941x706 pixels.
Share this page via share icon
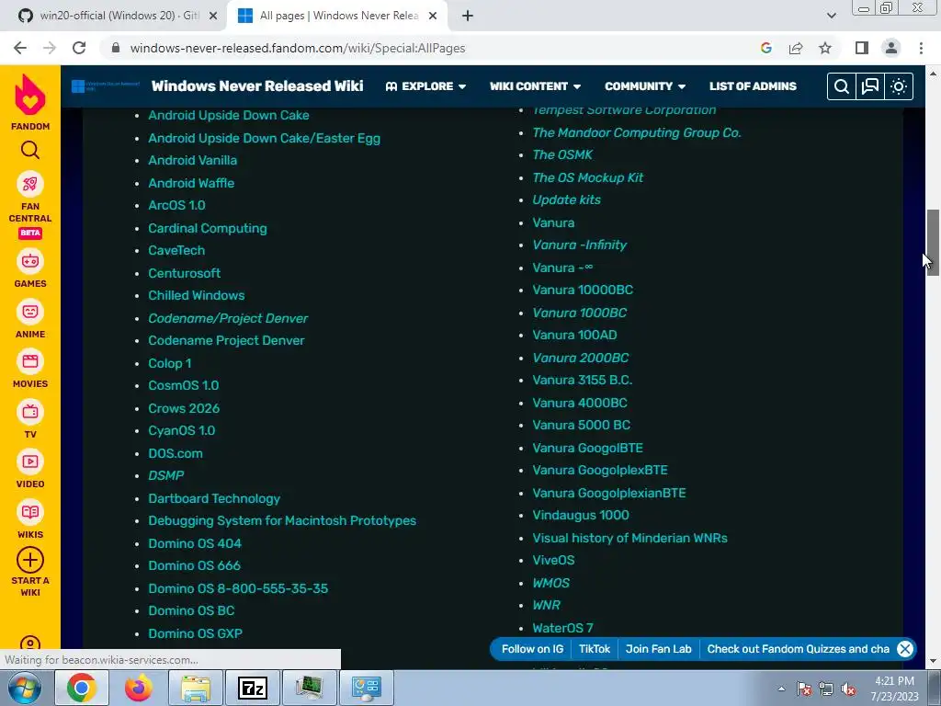point(796,48)
